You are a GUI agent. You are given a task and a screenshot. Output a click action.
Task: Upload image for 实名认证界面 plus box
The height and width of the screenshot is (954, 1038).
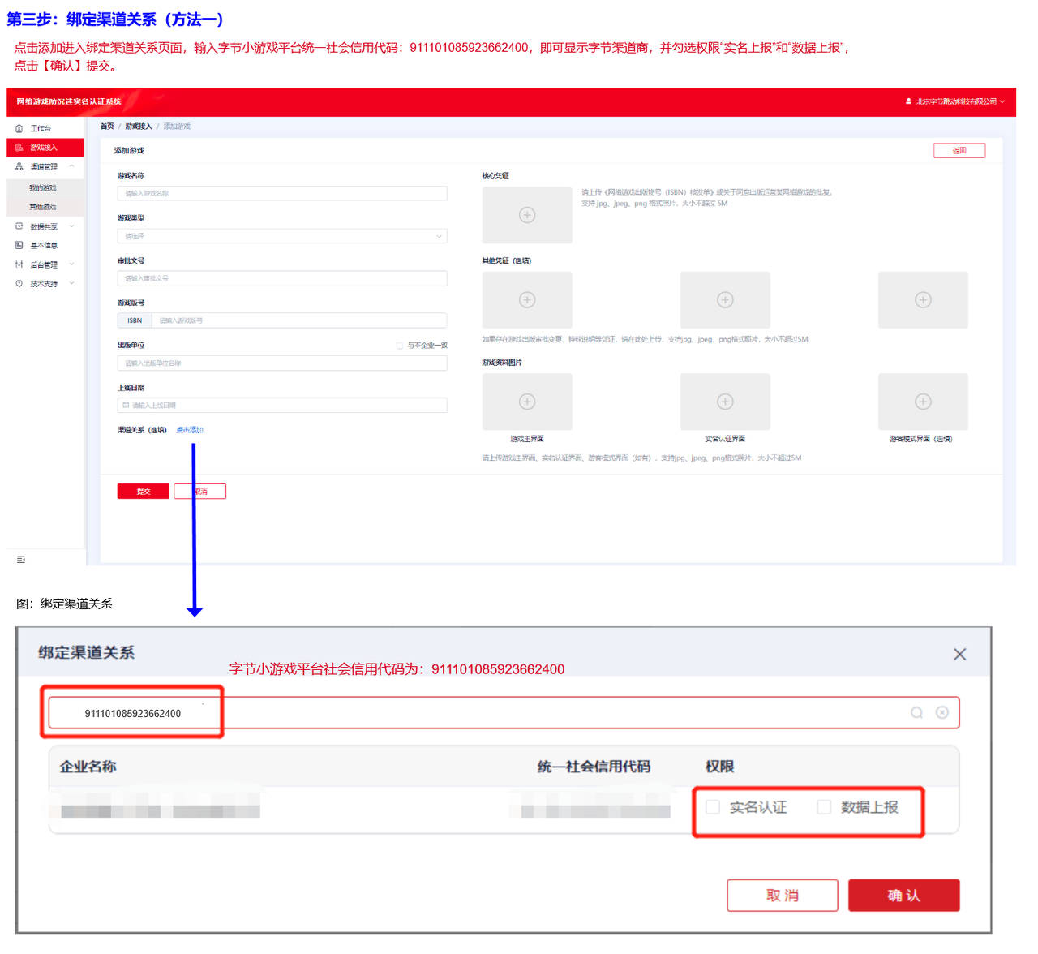[x=725, y=402]
